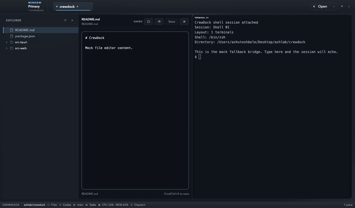Open the Files panel from the status bar
This screenshot has width=355, height=208.
coord(54,205)
